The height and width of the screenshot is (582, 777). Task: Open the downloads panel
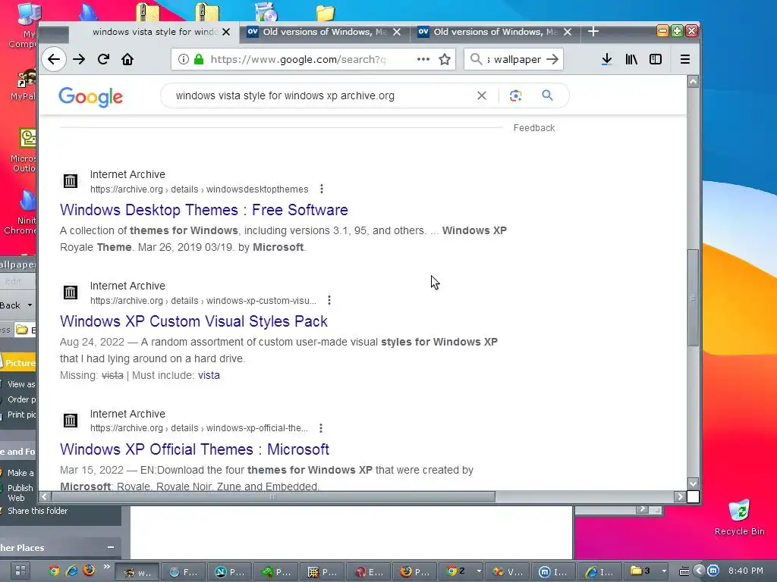(x=606, y=59)
